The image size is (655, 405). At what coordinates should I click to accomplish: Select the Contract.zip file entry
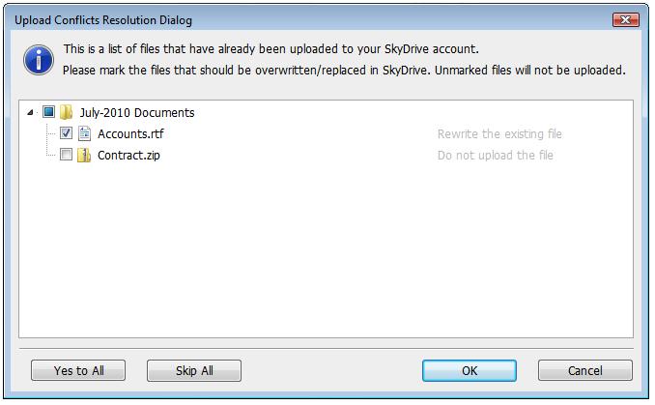coord(128,156)
